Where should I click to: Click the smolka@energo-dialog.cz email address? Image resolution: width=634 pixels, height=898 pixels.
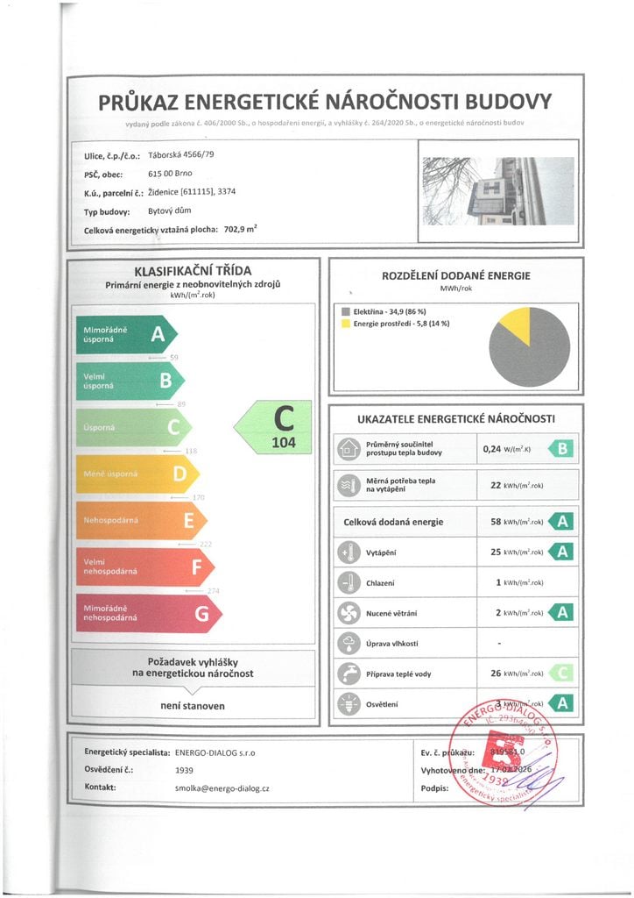[222, 788]
